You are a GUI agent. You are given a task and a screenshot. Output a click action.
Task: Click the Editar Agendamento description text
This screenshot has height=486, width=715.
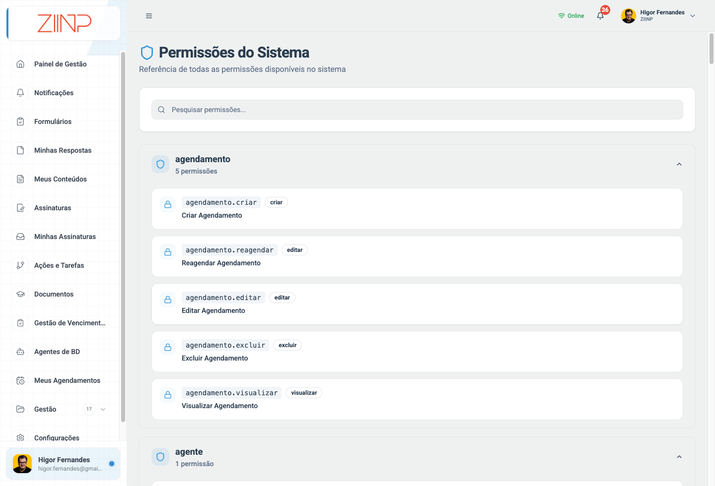pyautogui.click(x=214, y=310)
